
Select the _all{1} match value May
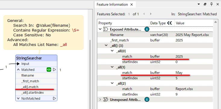tap(179, 73)
